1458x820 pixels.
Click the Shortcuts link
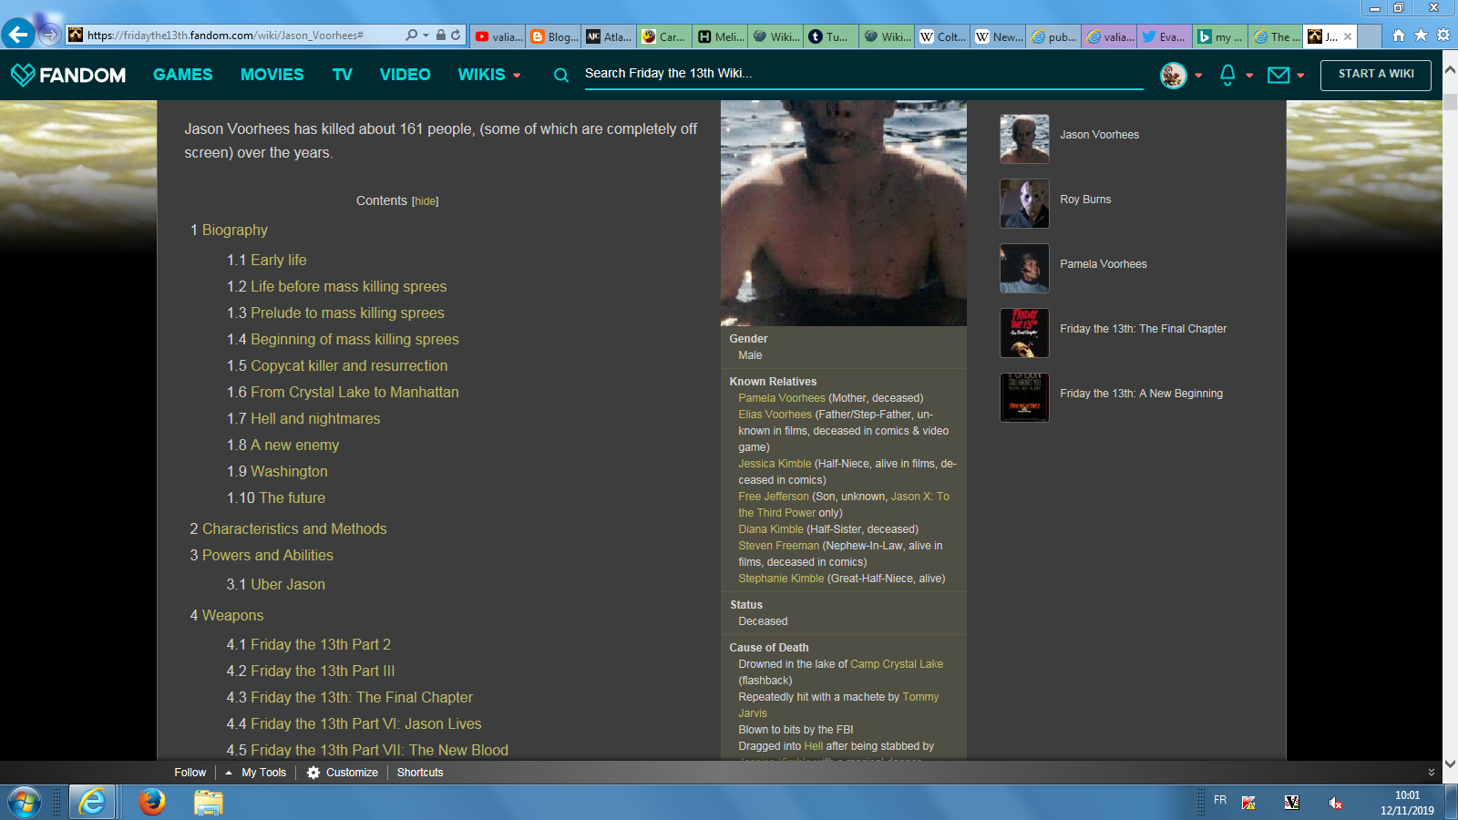(x=420, y=773)
